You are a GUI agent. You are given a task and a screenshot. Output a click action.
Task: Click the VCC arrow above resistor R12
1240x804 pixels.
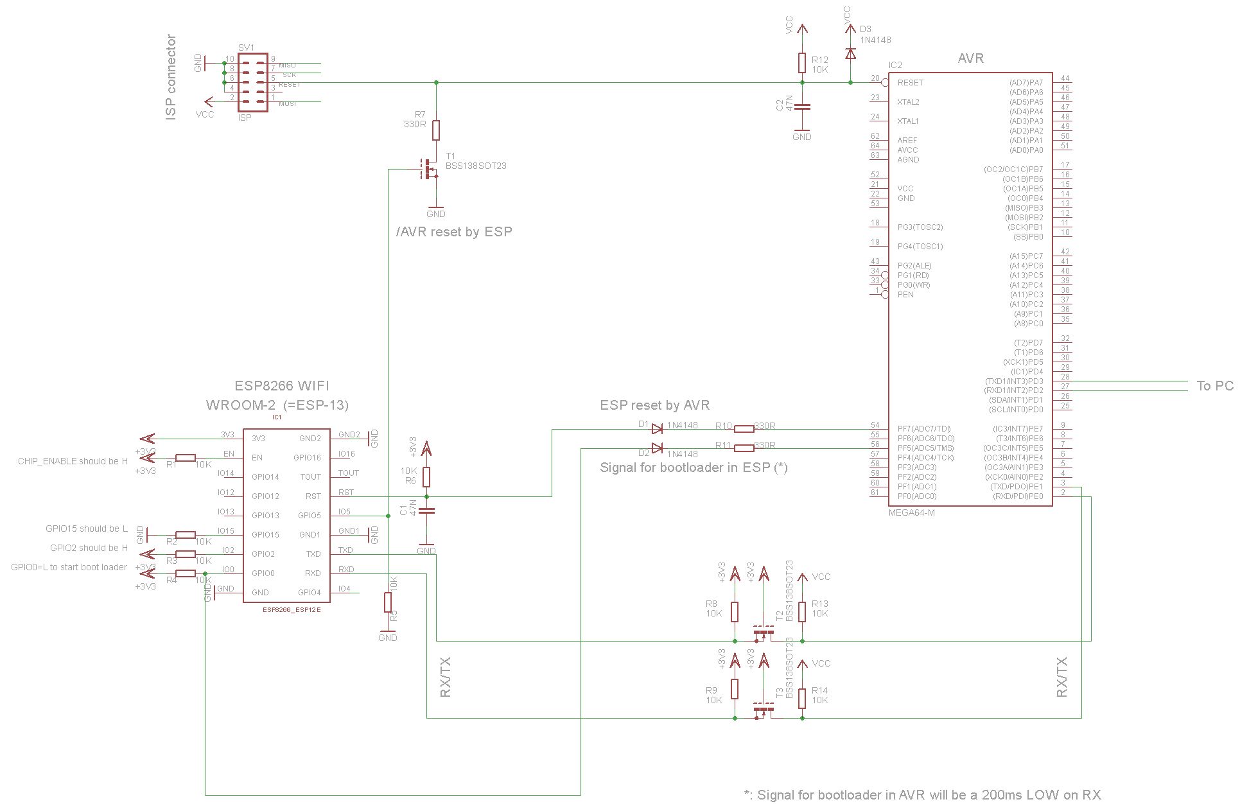coord(802,28)
